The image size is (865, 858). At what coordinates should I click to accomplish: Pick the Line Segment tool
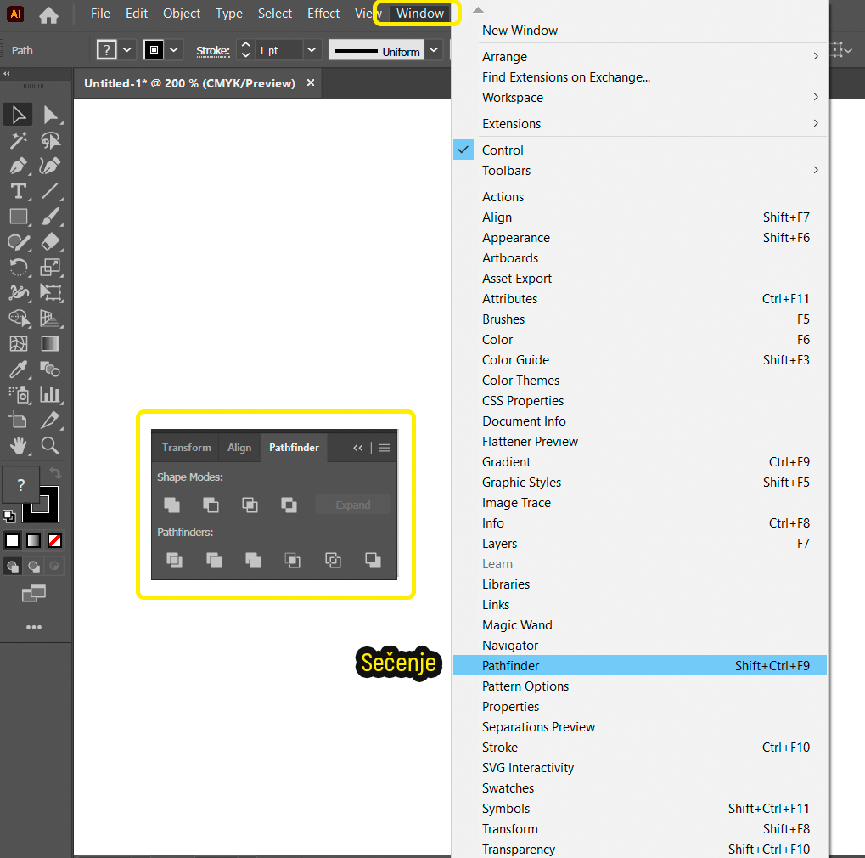click(50, 191)
